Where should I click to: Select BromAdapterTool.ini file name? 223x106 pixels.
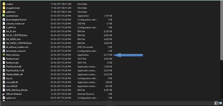pyautogui.click(x=16, y=20)
